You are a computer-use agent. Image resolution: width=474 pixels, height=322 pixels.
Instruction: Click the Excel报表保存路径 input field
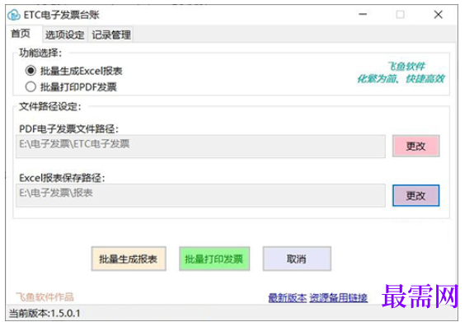[200, 195]
